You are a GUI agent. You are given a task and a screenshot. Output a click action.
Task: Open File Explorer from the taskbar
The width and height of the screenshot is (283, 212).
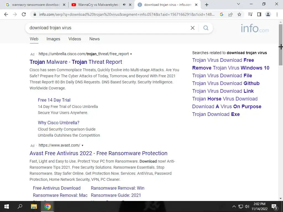click(34, 206)
